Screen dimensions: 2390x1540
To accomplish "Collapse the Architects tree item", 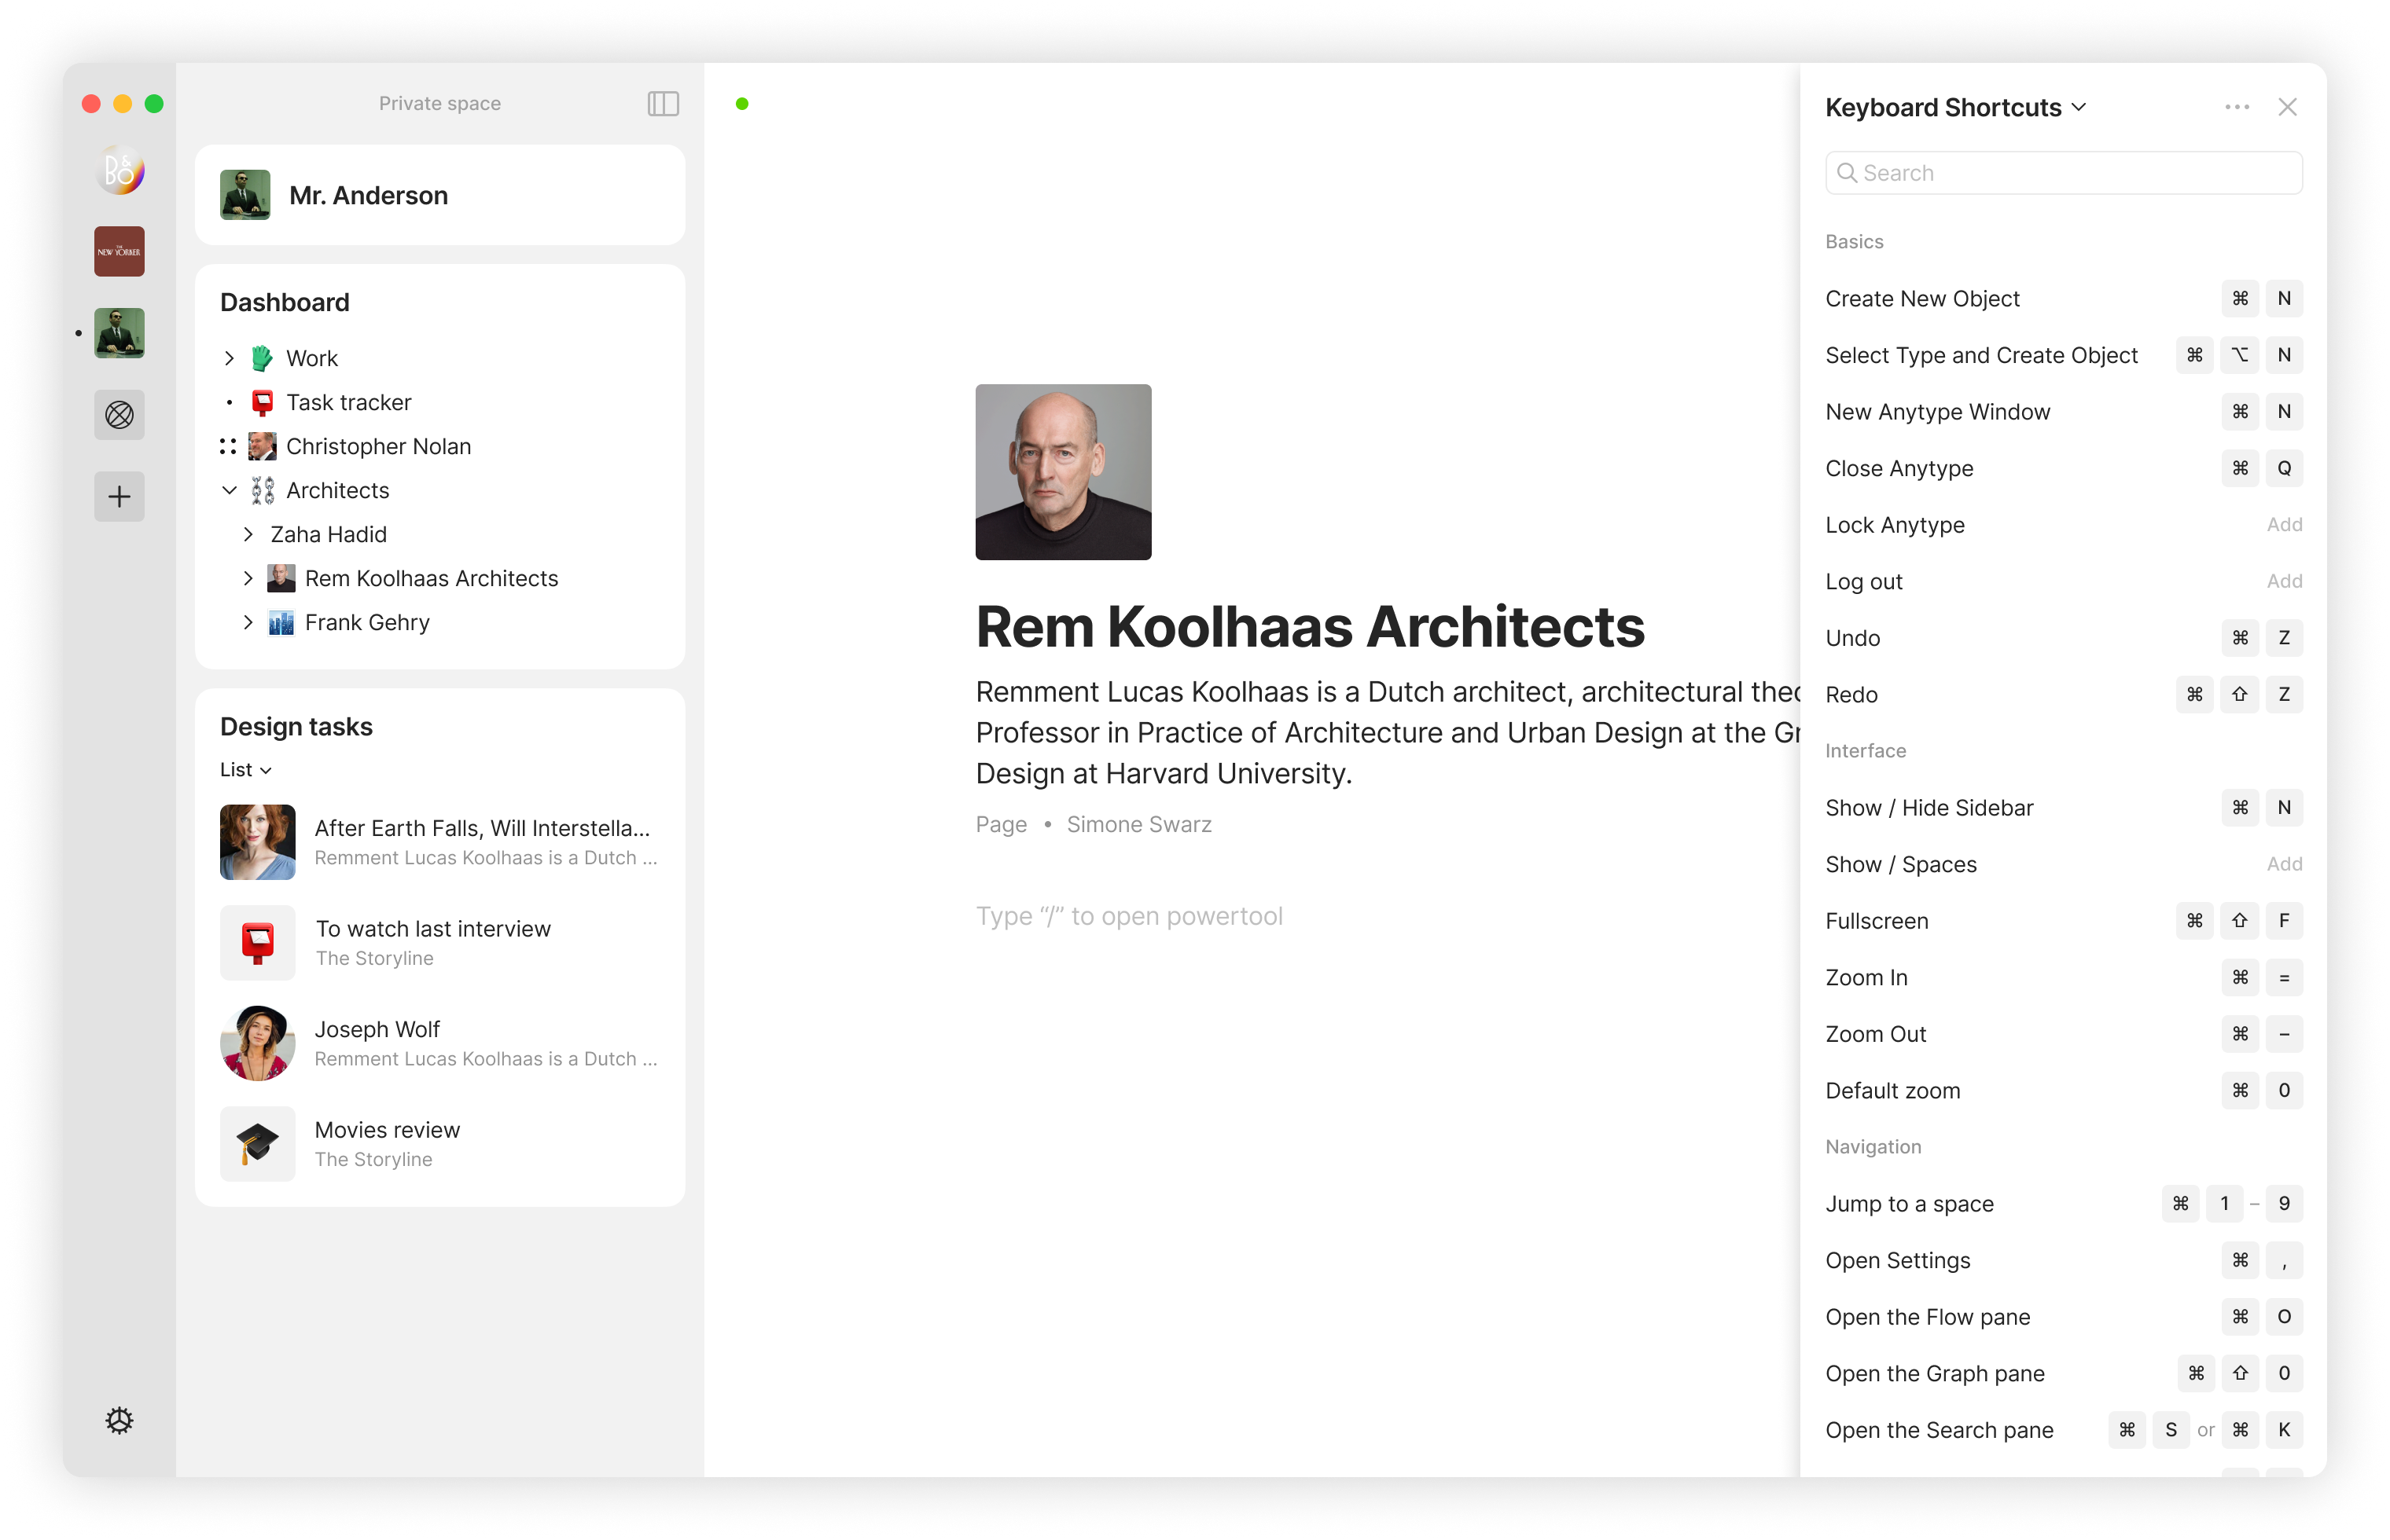I will (229, 490).
